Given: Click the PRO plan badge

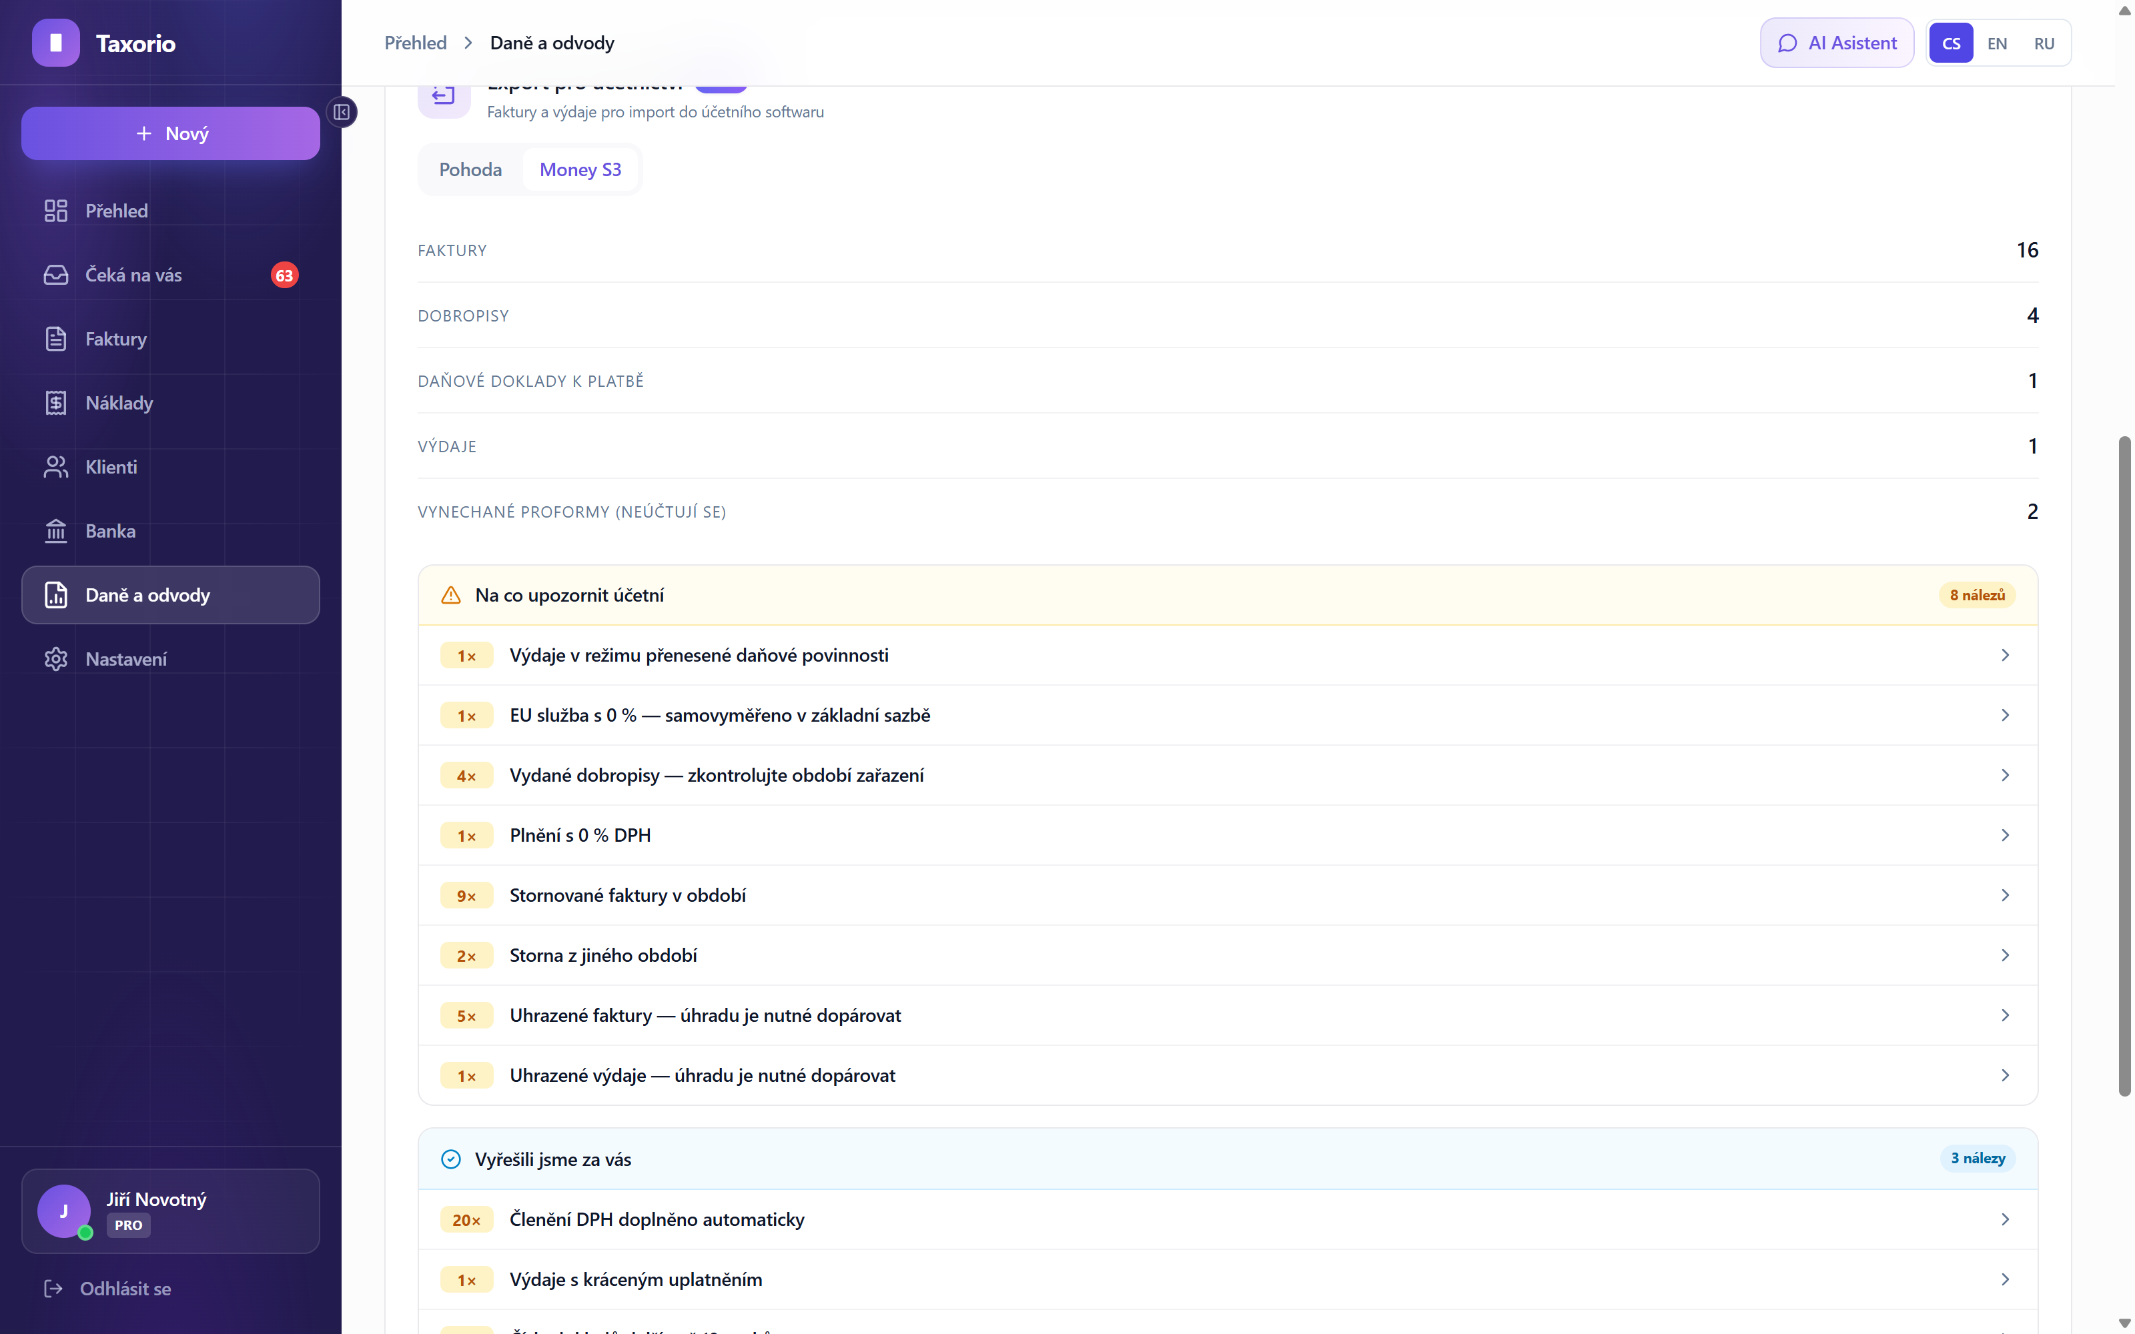Looking at the screenshot, I should (x=129, y=1225).
